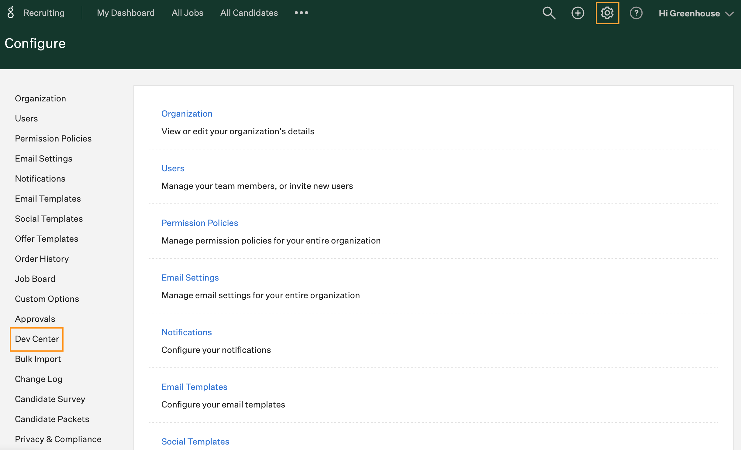Click 'Manage your team members, or invite new users'

pyautogui.click(x=257, y=186)
